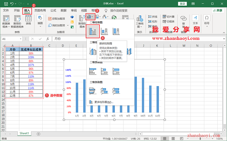Select the 2D stacked bar chart icon
The image size is (227, 141).
pyautogui.click(x=104, y=71)
